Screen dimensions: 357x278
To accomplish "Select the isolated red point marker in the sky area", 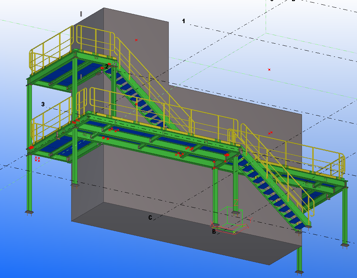I will [x=269, y=69].
